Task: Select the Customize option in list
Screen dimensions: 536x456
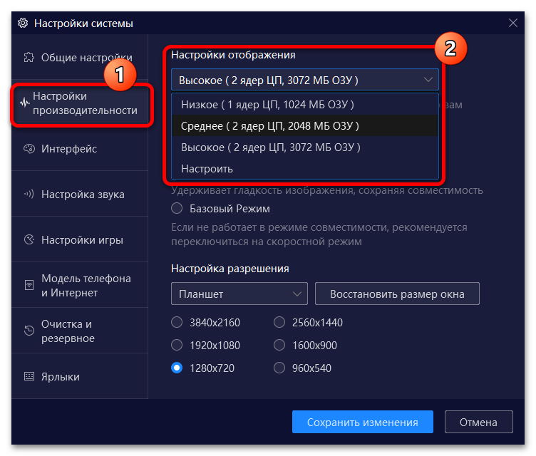Action: [x=207, y=169]
